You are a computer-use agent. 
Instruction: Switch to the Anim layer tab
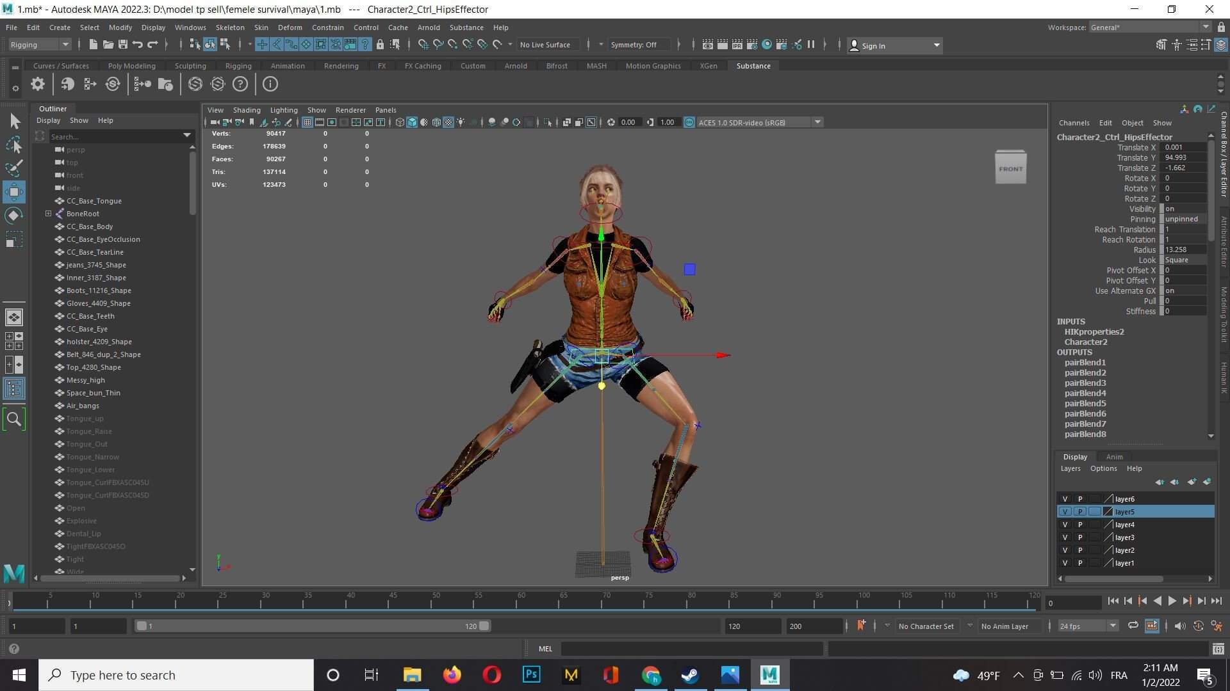[x=1113, y=457]
